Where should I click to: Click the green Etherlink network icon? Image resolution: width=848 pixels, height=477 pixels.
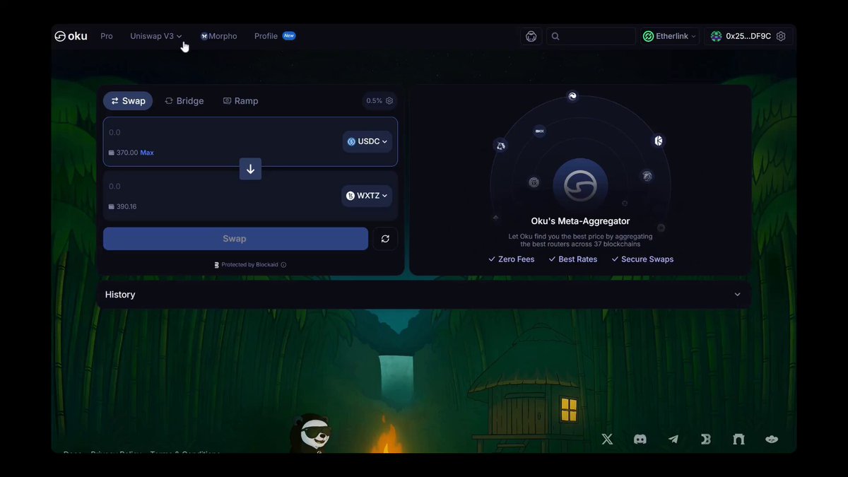click(648, 36)
